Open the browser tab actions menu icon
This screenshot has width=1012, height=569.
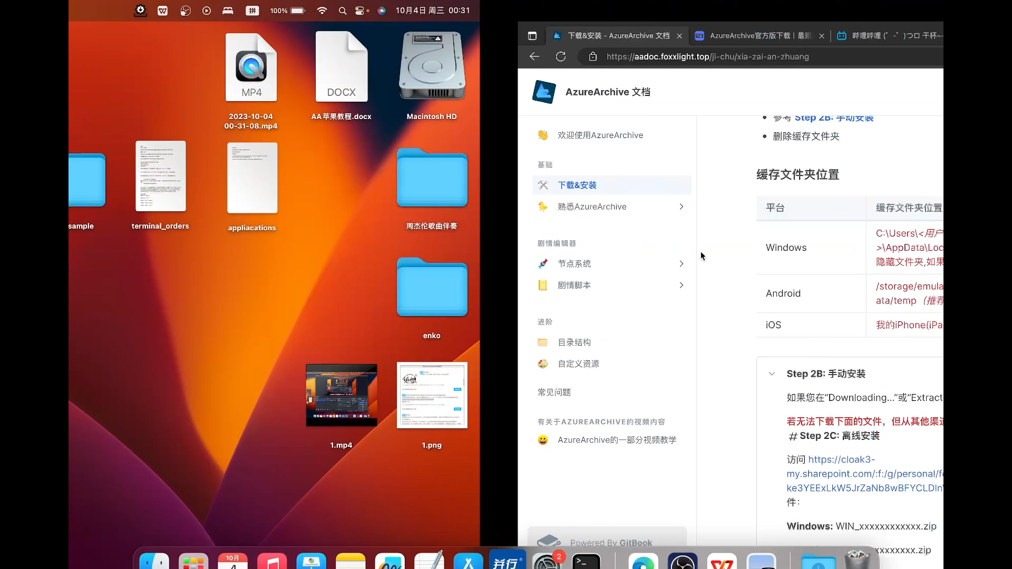532,36
